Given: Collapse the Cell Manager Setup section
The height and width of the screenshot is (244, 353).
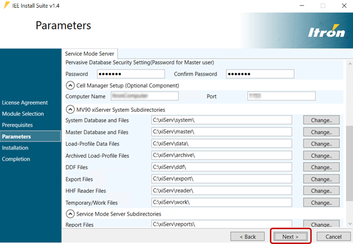Looking at the screenshot, I should [x=70, y=85].
